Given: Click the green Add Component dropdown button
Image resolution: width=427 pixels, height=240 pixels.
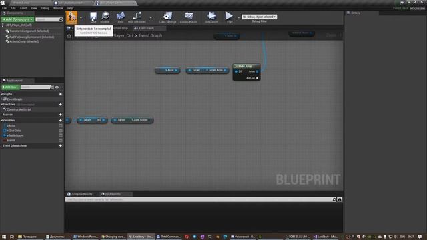Looking at the screenshot, I should point(18,19).
